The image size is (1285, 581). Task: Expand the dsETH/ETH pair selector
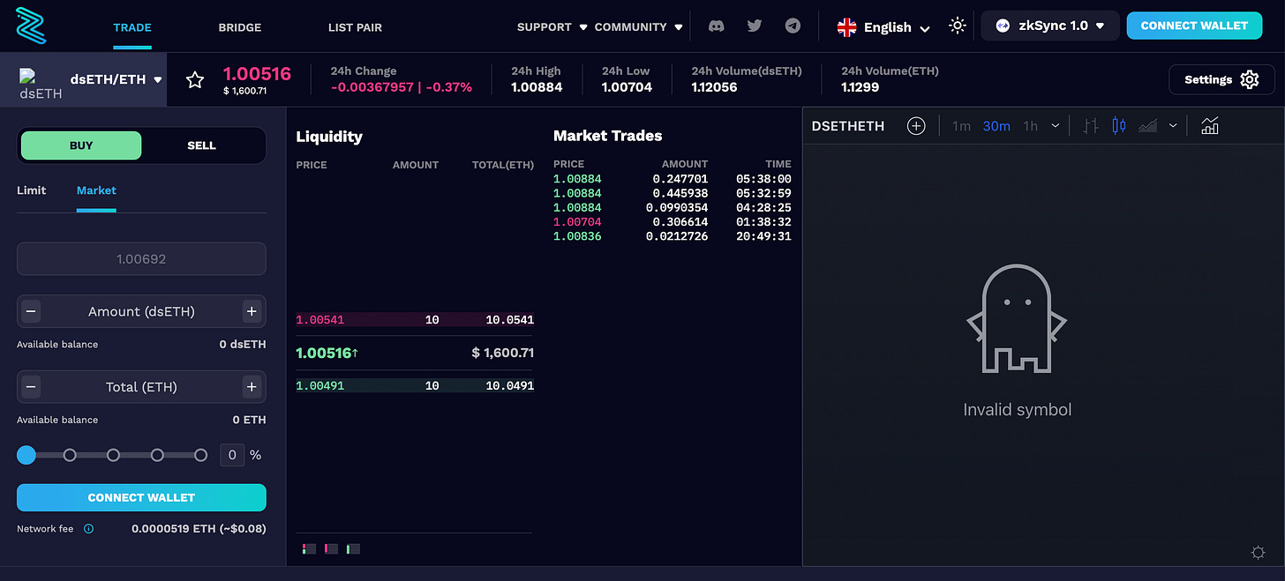158,79
